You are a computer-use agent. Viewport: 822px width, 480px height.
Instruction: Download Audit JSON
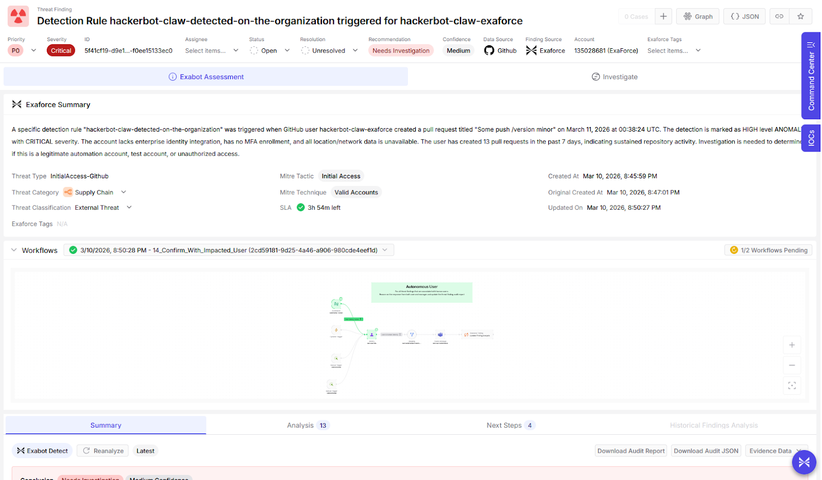pyautogui.click(x=706, y=451)
